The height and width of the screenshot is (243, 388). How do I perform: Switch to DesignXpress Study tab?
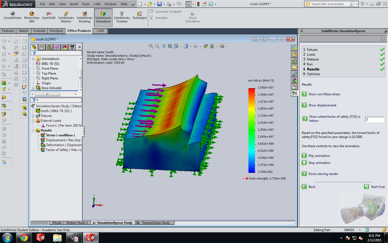tap(155, 223)
